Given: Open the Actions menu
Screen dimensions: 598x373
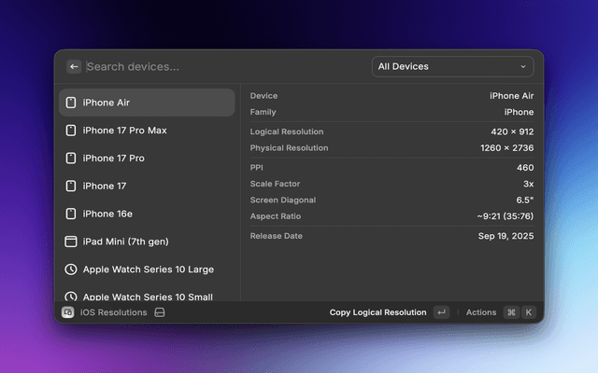Looking at the screenshot, I should pos(481,312).
